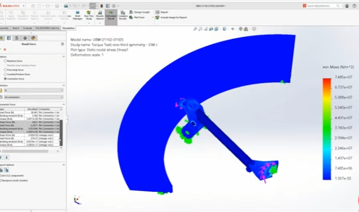Open the Shell Manager tool
The width and height of the screenshot is (359, 212).
click(x=78, y=15)
